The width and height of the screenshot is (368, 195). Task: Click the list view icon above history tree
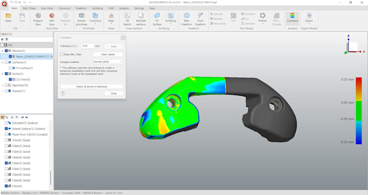2,117
